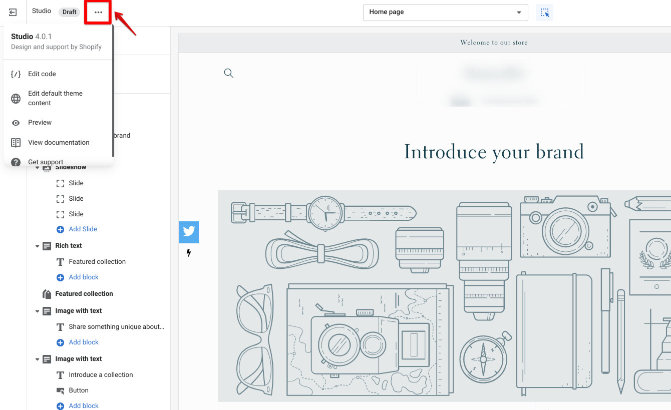Click the slideshow illustration image

point(444,296)
